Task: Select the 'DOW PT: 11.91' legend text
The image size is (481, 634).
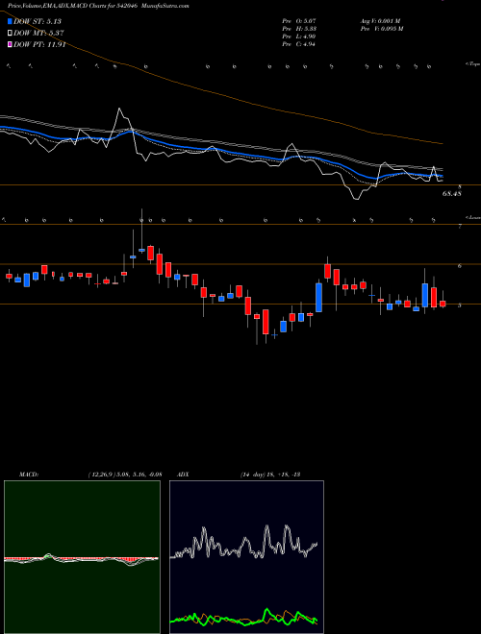Action: [39, 44]
